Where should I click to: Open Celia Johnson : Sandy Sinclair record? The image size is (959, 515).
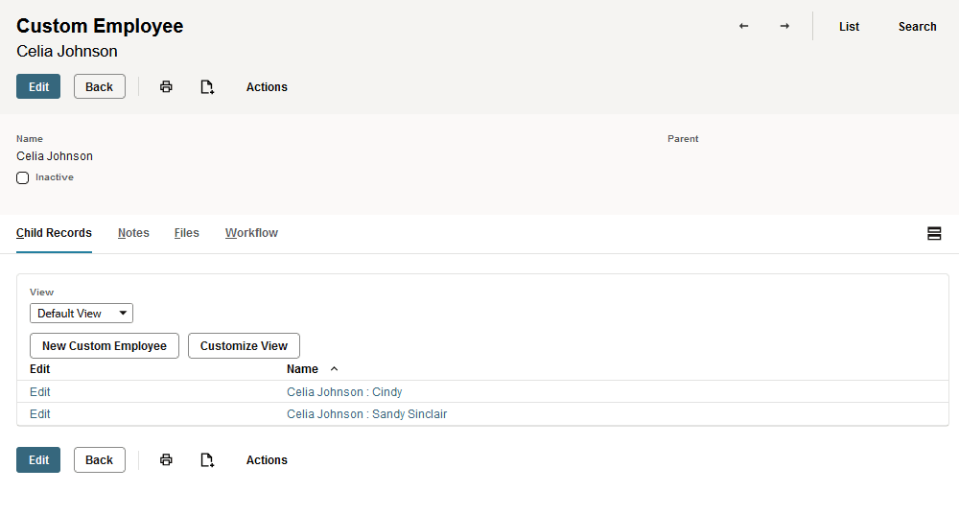(x=367, y=414)
